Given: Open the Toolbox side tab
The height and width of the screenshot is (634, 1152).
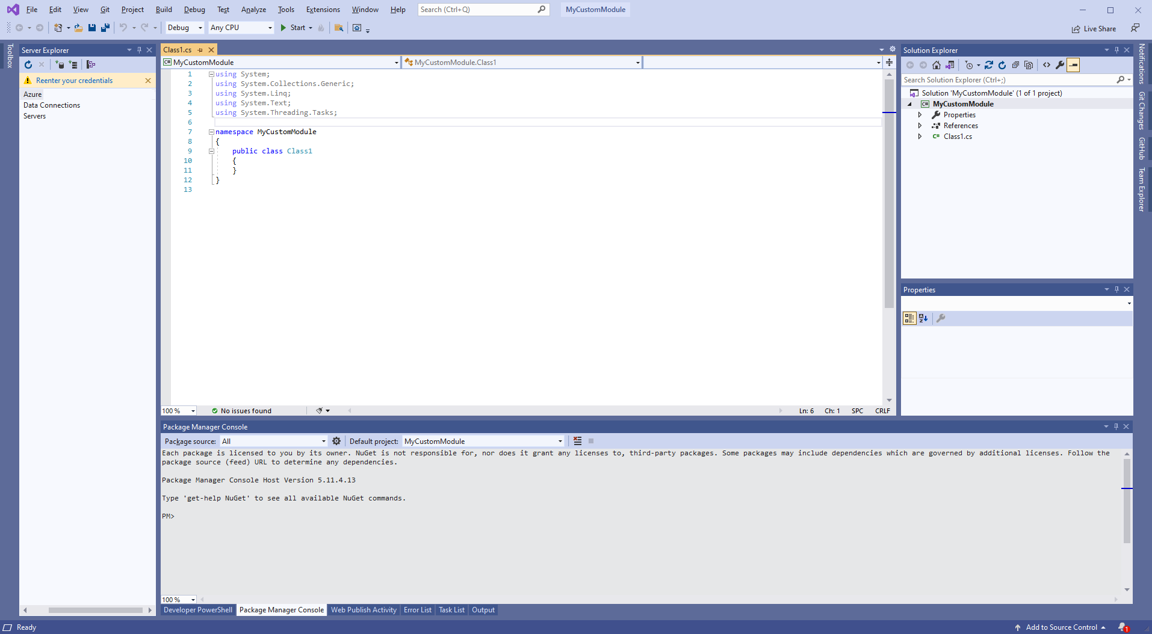Looking at the screenshot, I should pos(10,56).
